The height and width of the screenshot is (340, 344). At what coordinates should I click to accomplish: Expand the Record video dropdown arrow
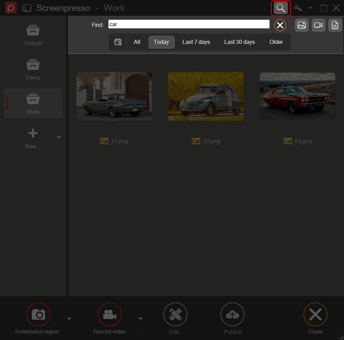[141, 319]
